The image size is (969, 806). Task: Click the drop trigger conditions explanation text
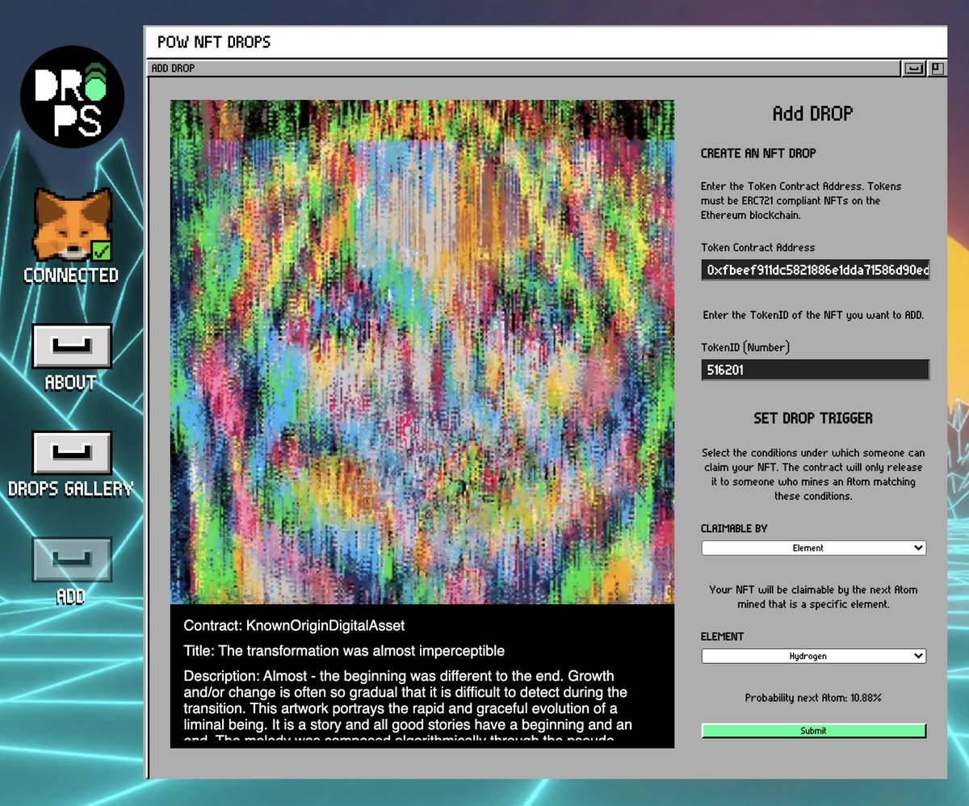813,475
